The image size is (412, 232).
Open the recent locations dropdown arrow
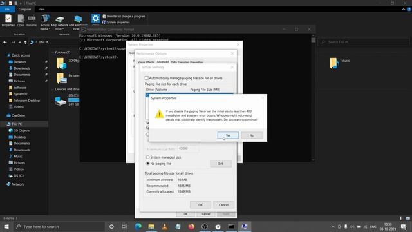coord(20,42)
